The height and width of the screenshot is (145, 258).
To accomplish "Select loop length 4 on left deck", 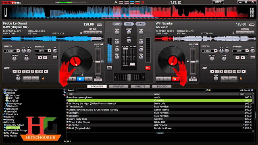I will pyautogui.click(x=28, y=71).
